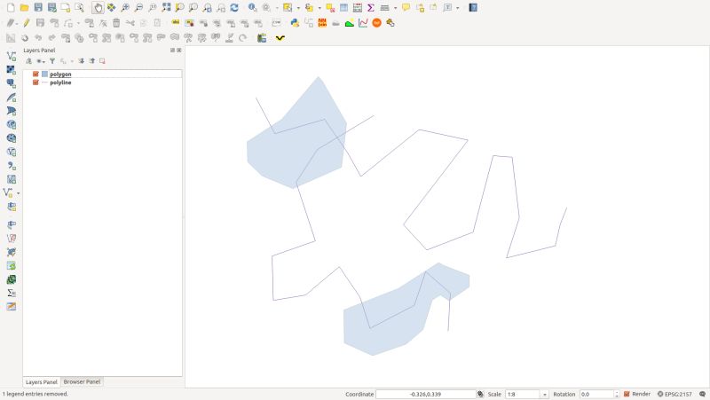Switch to the Layers Panel tab
Viewport: 710px width, 400px height.
point(41,382)
